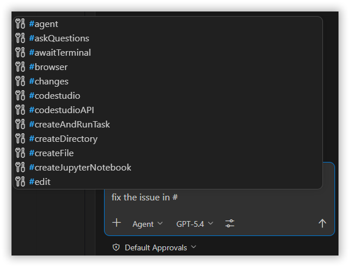
Task: Click the shield icon beside Default Approvals
Action: [116, 247]
